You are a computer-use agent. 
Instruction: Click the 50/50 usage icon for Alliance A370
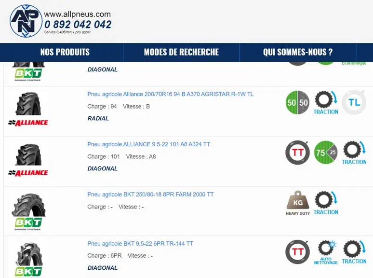pos(298,102)
